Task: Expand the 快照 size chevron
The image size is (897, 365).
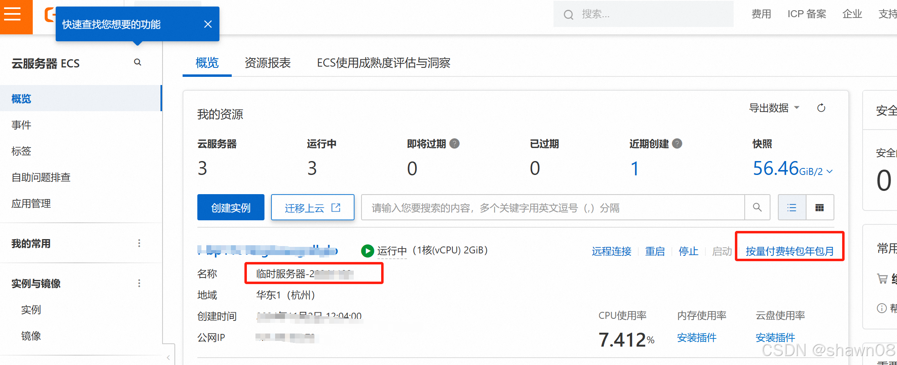Action: pos(830,171)
